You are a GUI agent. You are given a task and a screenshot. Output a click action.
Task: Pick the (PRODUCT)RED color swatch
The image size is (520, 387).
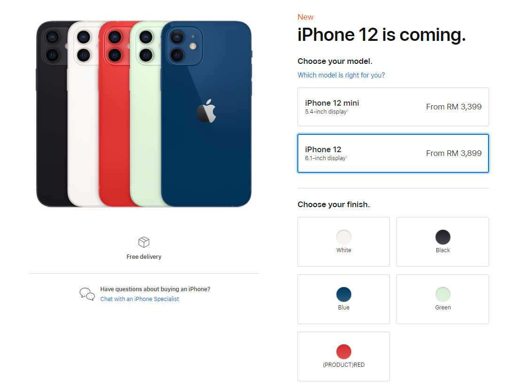click(343, 351)
